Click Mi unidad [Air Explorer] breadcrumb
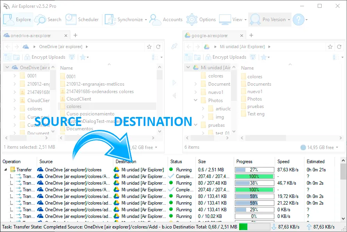The height and width of the screenshot is (232, 347). (x=242, y=47)
